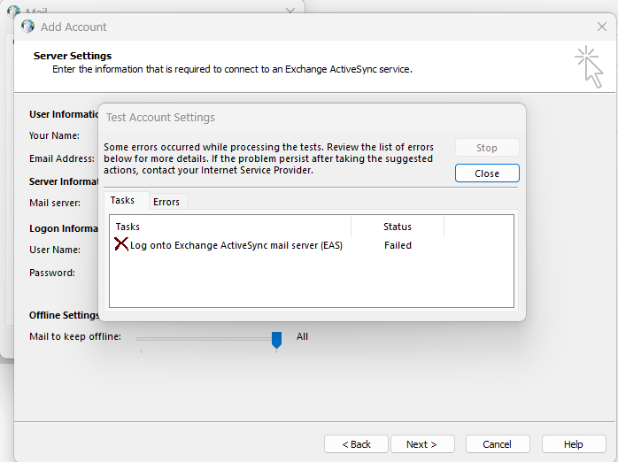Screen dimensions: 618x462
Task: Go to the previous page with Back
Action: 356,444
